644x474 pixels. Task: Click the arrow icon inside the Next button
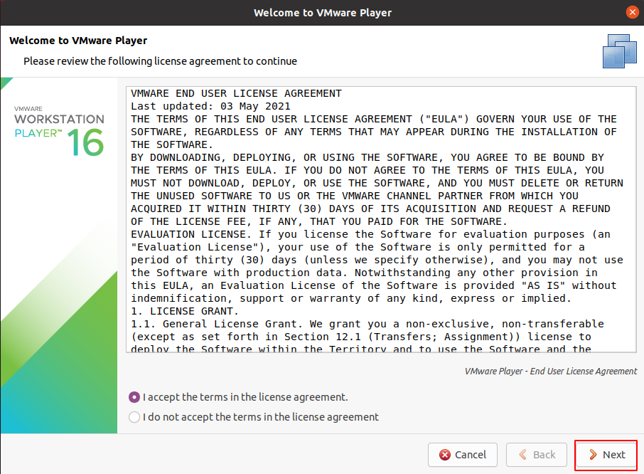tap(594, 455)
